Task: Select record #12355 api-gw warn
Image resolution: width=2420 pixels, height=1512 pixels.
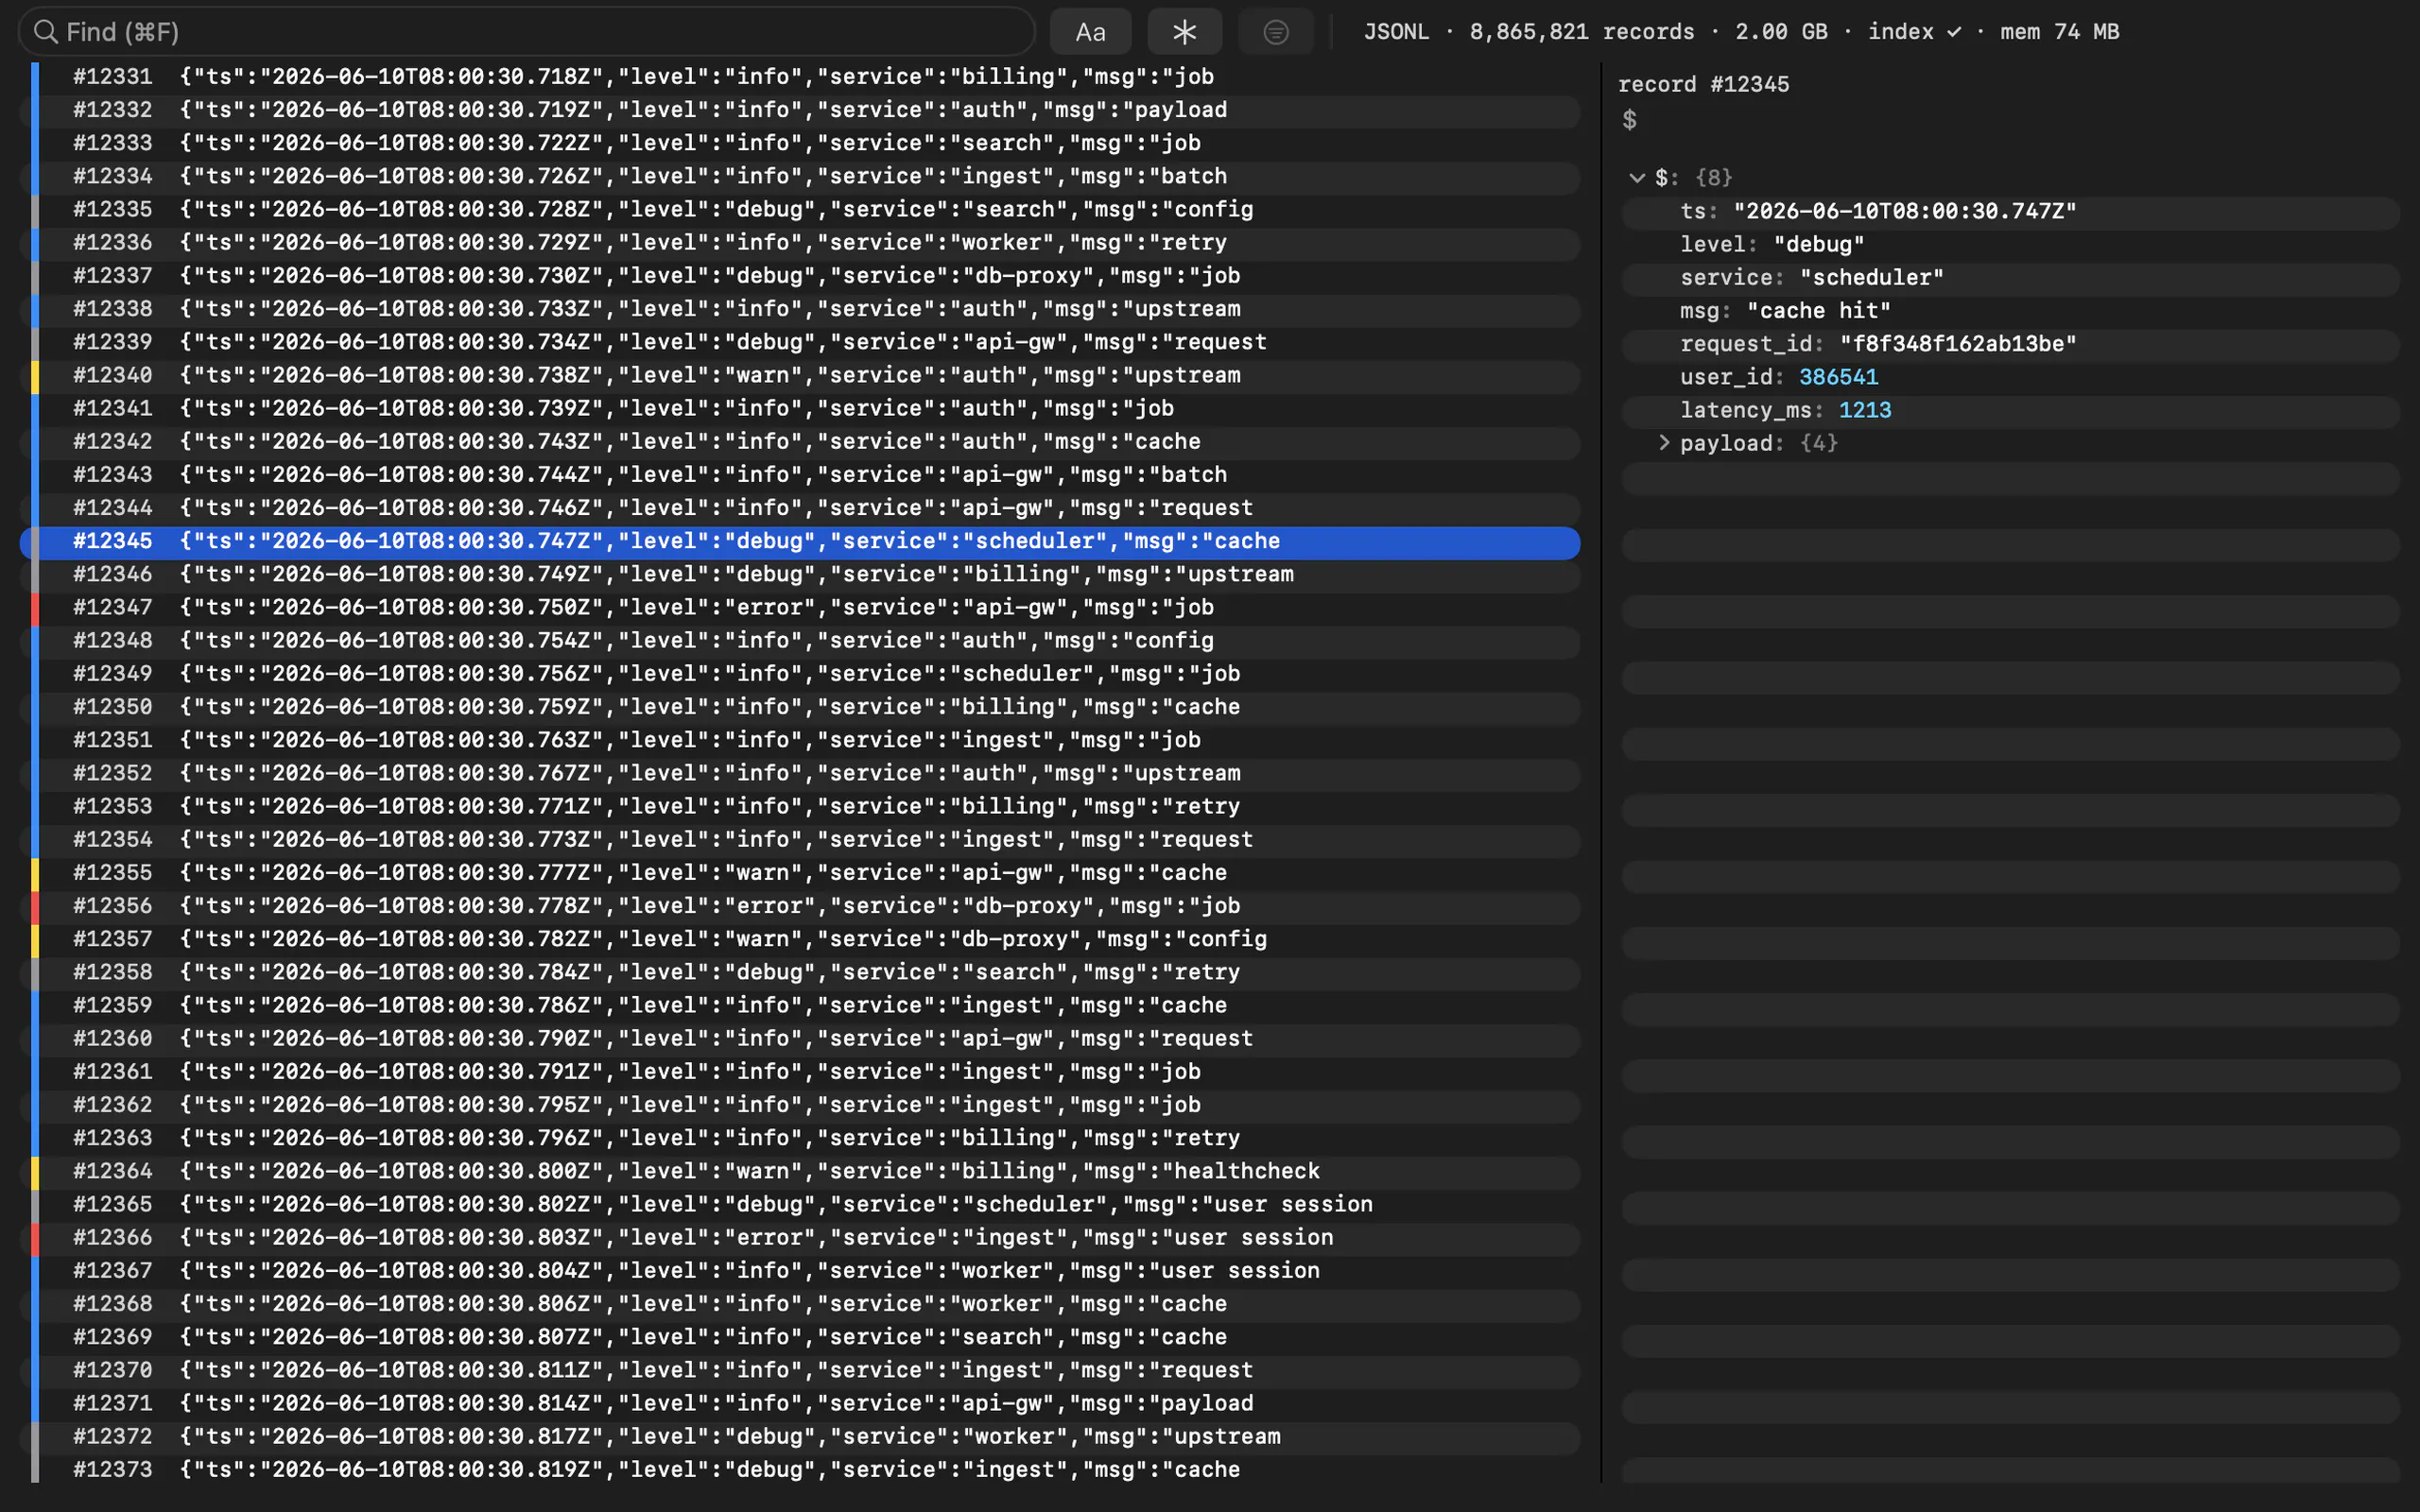Action: tap(800, 873)
